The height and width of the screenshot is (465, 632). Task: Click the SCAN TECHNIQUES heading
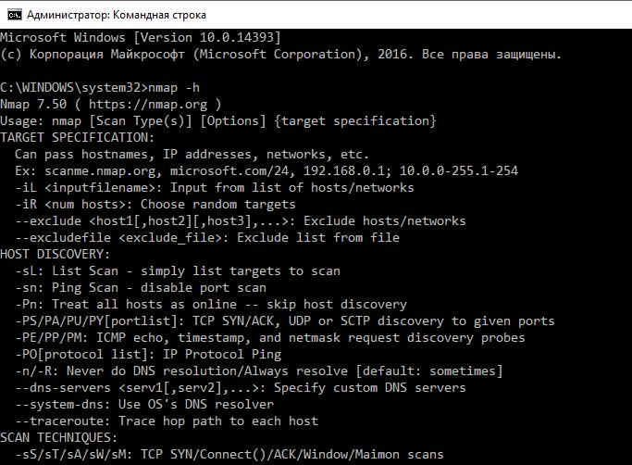point(59,437)
